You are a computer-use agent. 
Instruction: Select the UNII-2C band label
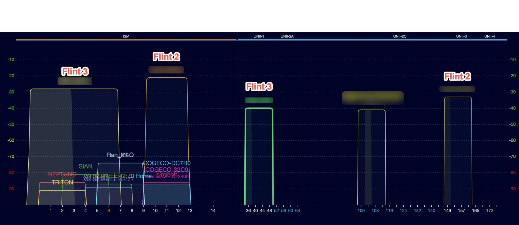[x=400, y=36]
